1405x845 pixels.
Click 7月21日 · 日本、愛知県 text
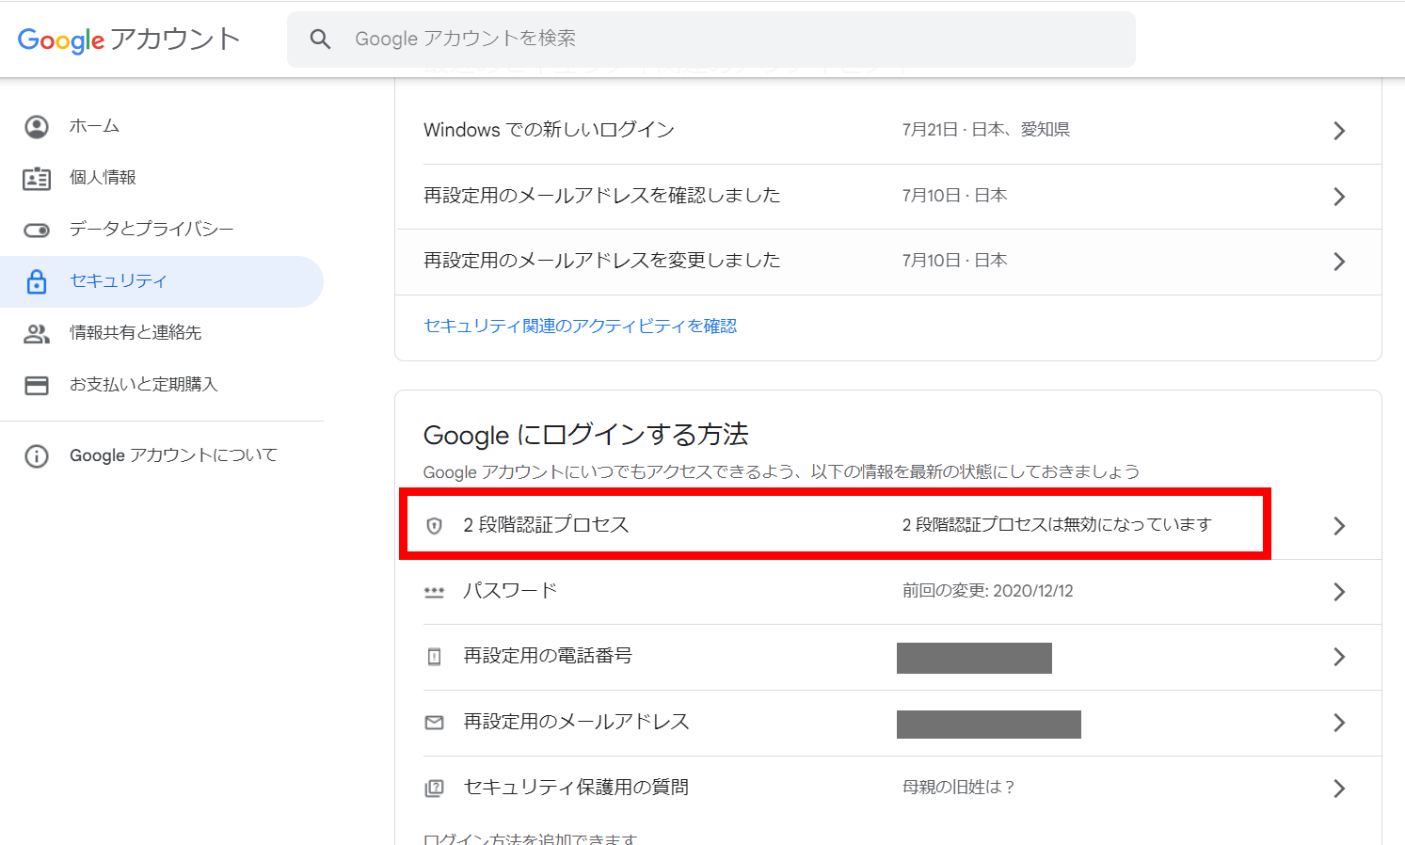(x=985, y=130)
